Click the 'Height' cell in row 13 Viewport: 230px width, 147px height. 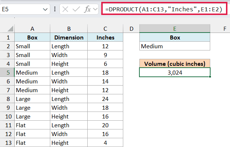[x=69, y=143]
